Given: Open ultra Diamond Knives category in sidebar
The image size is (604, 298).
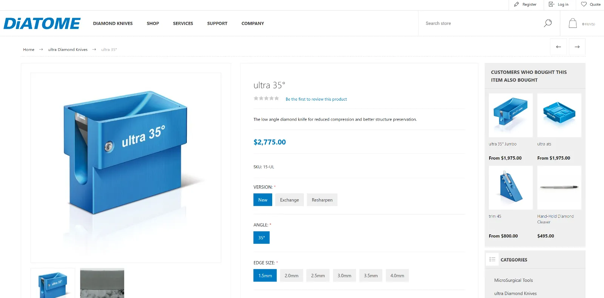Looking at the screenshot, I should (x=515, y=293).
